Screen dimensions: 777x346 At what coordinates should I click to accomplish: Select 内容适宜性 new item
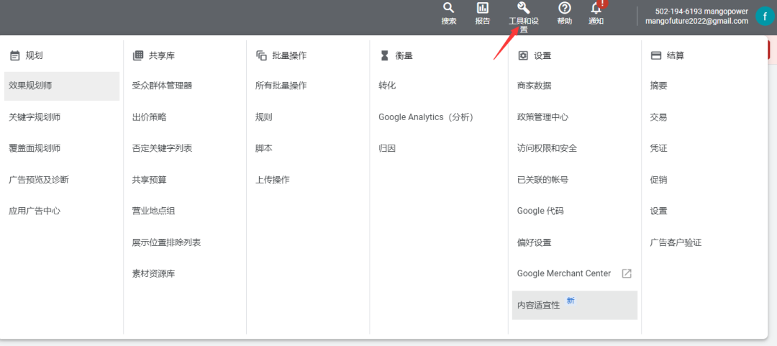575,305
